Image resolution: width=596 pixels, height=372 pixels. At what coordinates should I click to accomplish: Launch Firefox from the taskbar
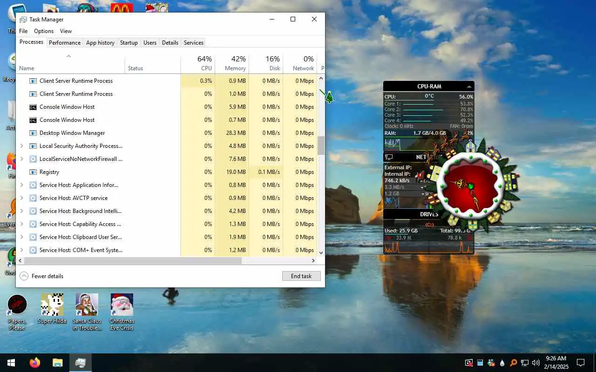click(x=35, y=363)
